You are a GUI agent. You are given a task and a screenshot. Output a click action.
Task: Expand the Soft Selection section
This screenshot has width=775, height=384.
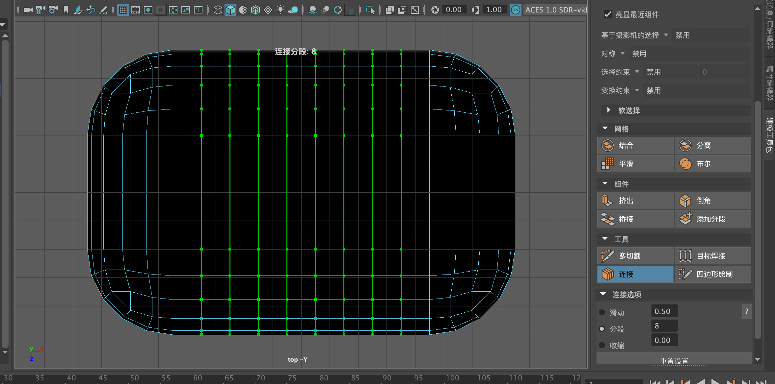(x=608, y=110)
